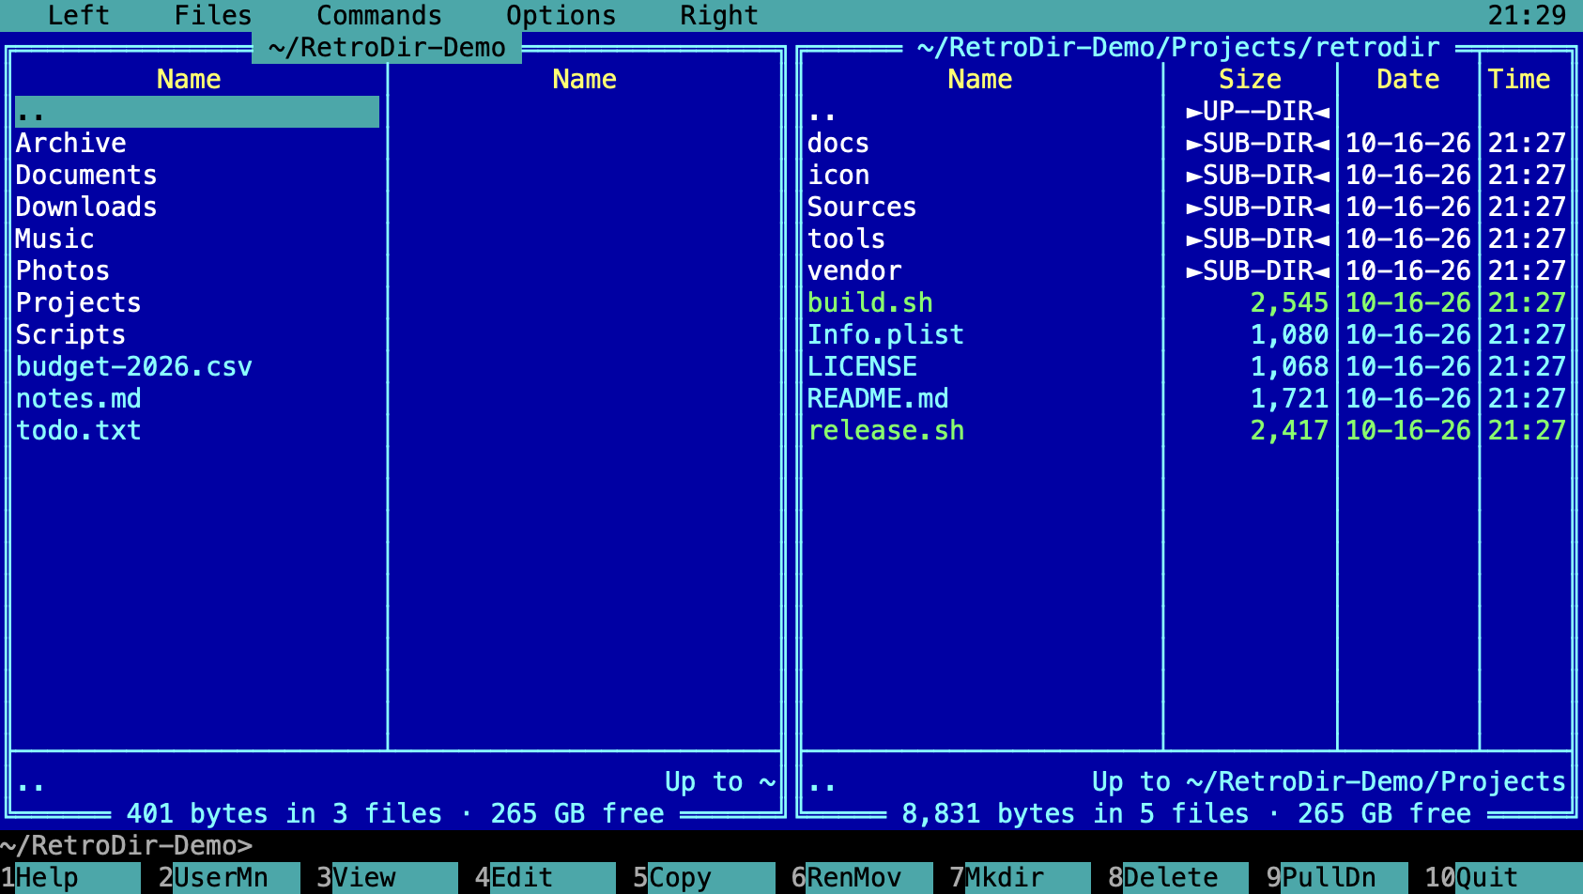Select the README.md file

click(x=1187, y=399)
